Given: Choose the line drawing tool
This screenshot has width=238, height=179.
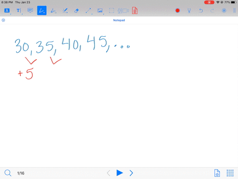Looking at the screenshot, I should (88, 10).
